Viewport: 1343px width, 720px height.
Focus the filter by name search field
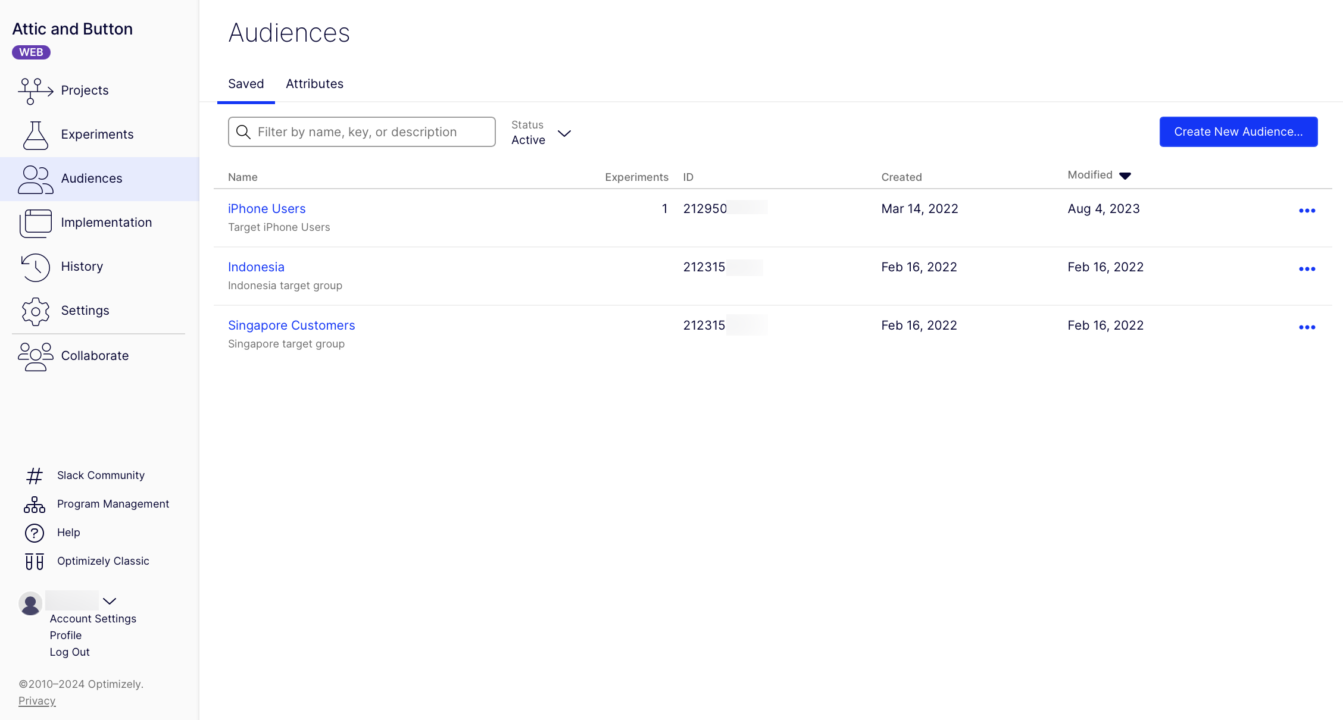click(369, 132)
